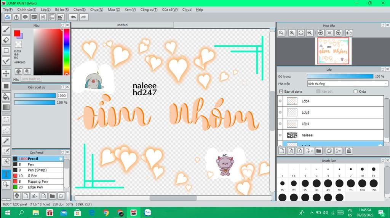Open add brush dropdown arrow
This screenshot has width=390, height=218.
37,196
